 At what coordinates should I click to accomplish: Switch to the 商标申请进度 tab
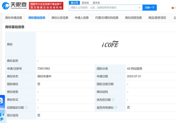[x=13, y=18]
